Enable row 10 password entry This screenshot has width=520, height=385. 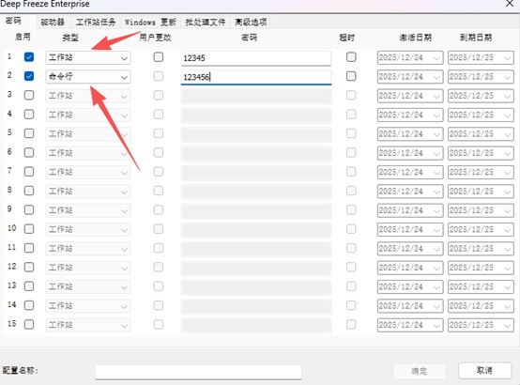click(x=29, y=229)
